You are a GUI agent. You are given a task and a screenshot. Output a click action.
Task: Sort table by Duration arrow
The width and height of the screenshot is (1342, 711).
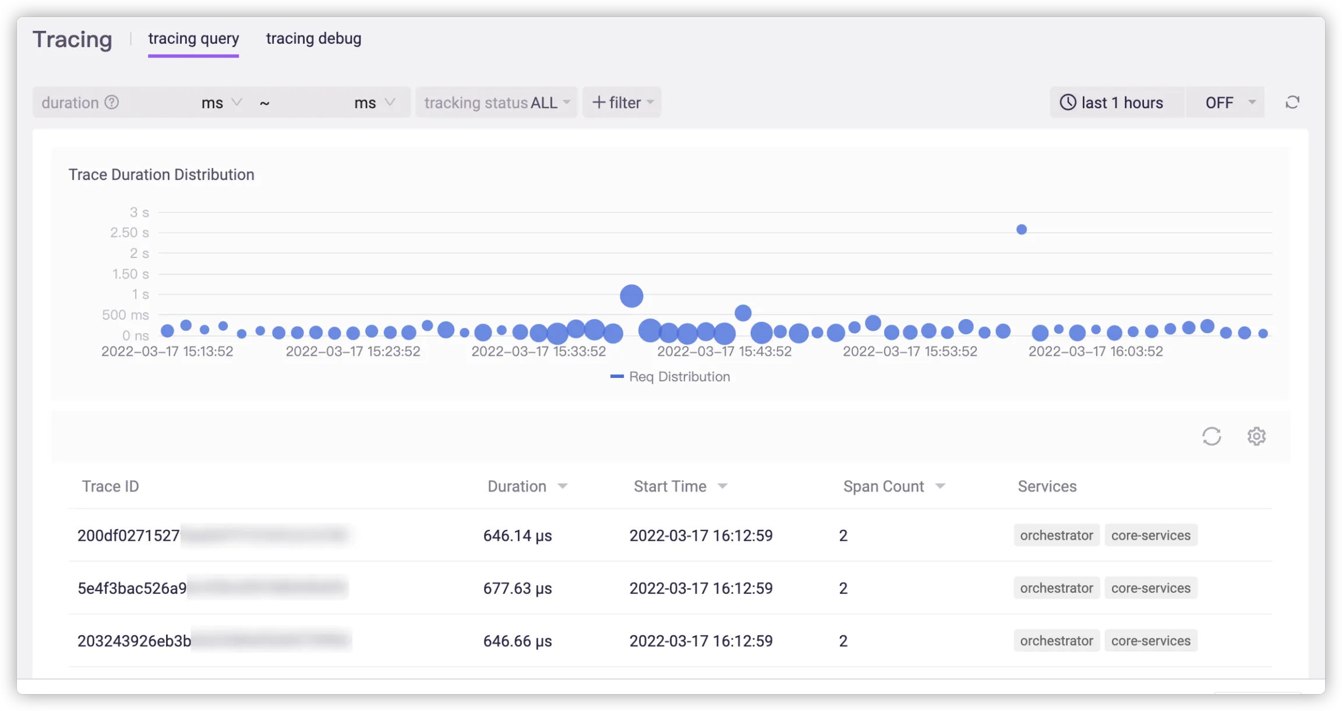click(563, 486)
